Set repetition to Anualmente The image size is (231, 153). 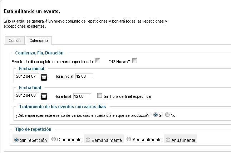tap(168, 140)
